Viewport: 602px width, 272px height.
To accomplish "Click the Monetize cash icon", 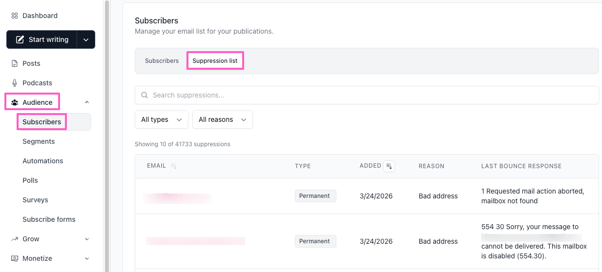I will point(15,258).
